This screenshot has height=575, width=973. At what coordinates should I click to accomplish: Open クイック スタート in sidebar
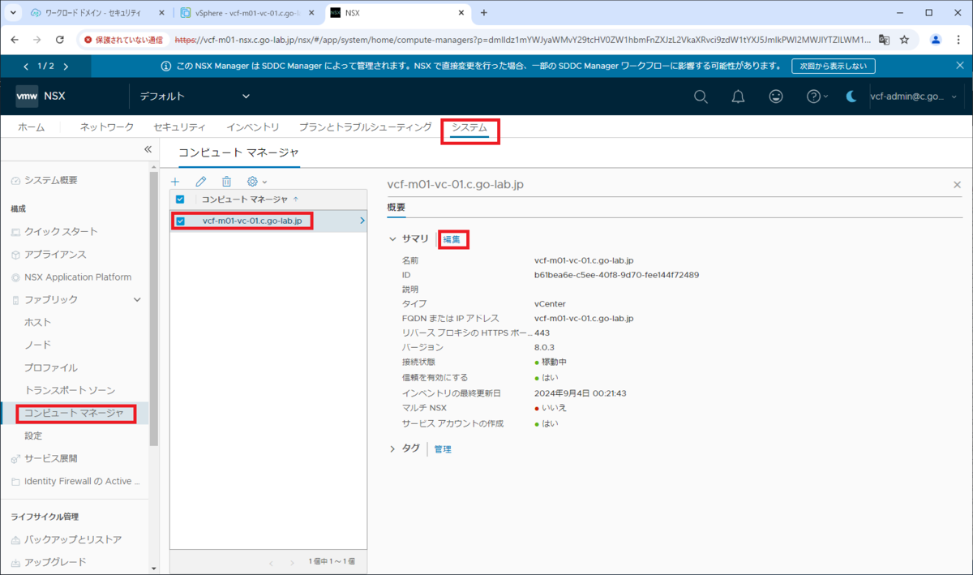tap(61, 232)
